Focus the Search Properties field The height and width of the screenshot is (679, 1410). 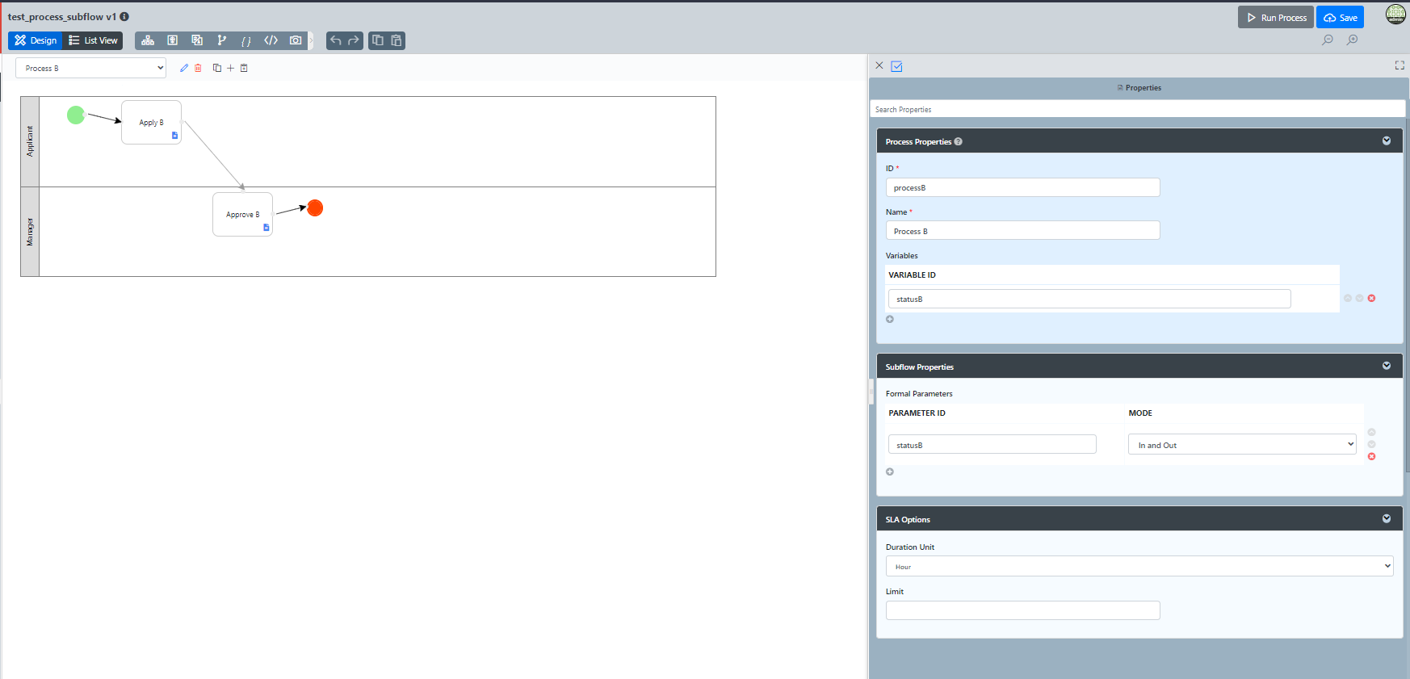1138,109
